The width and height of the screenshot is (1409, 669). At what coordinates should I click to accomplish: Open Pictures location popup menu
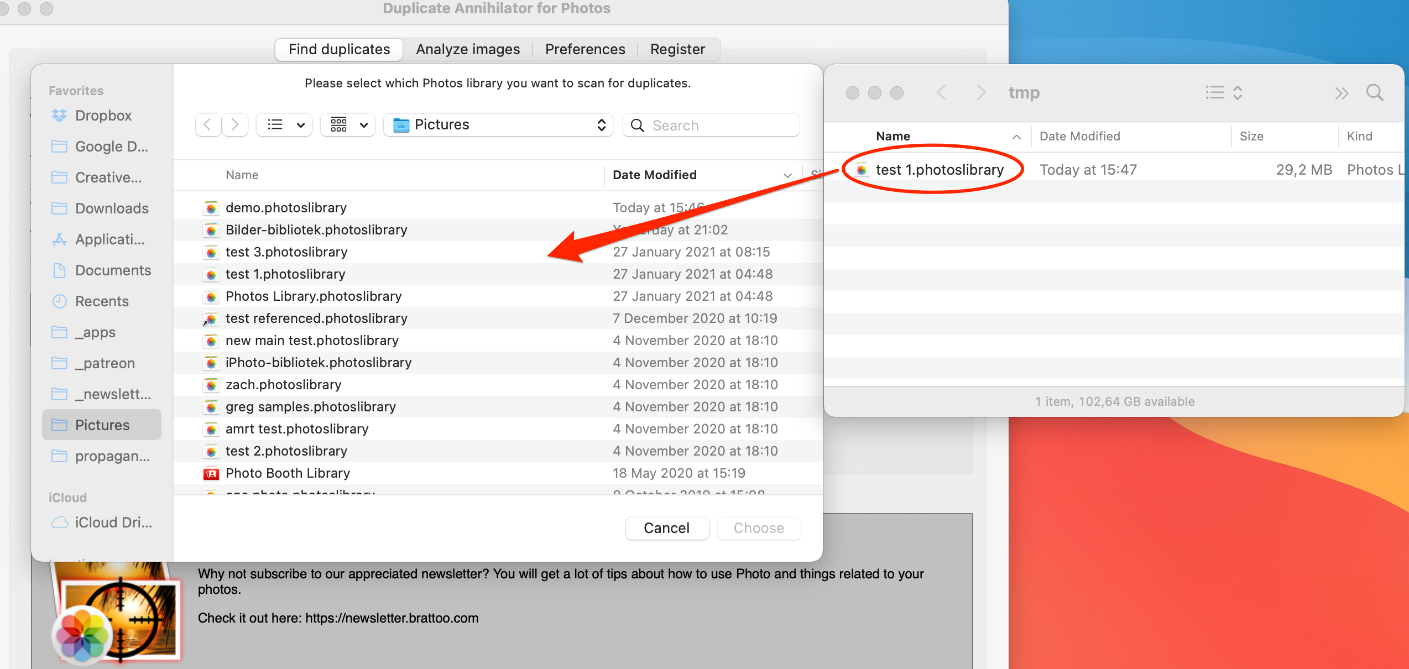click(498, 125)
